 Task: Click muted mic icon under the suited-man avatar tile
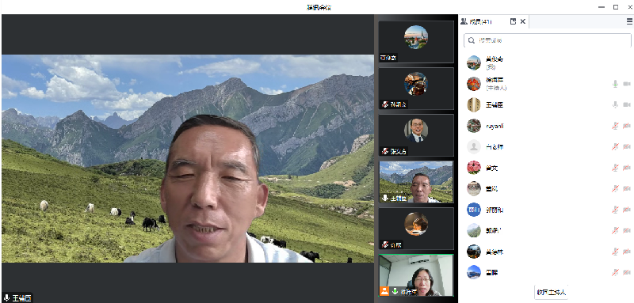pos(385,151)
